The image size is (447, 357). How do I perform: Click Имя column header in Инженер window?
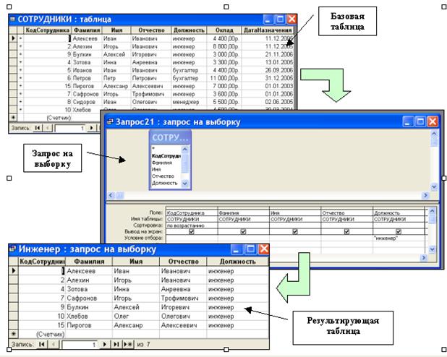pyautogui.click(x=136, y=262)
